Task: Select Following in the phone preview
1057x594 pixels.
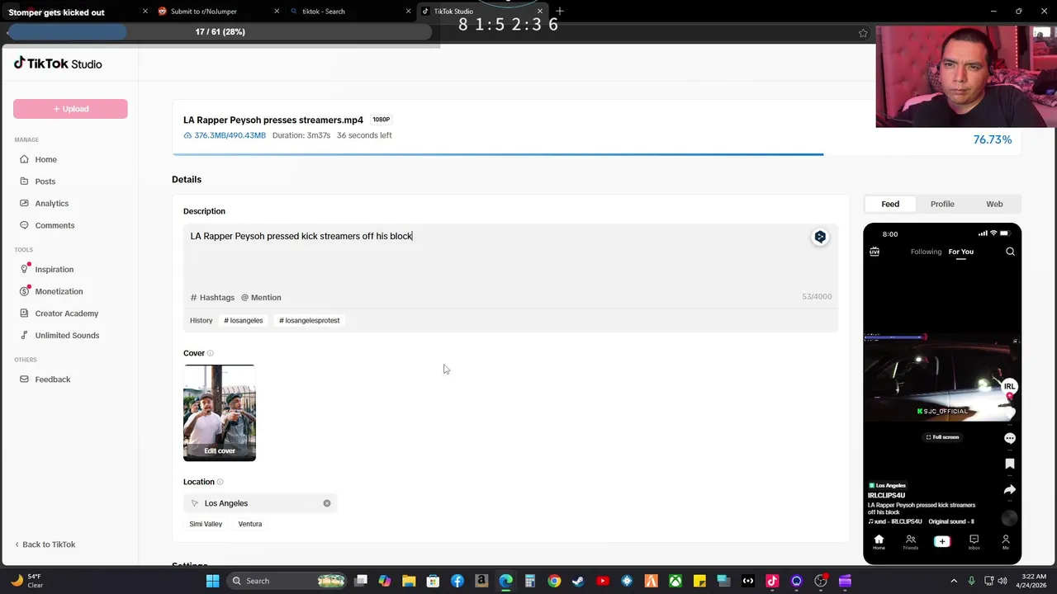Action: pos(926,252)
